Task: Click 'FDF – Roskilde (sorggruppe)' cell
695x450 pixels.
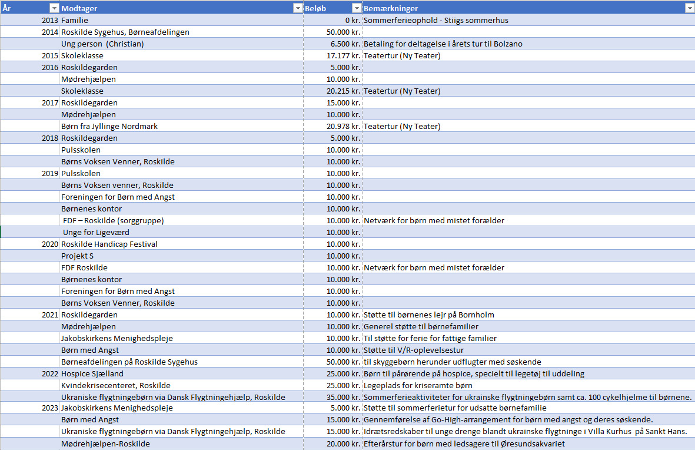Action: tap(181, 220)
